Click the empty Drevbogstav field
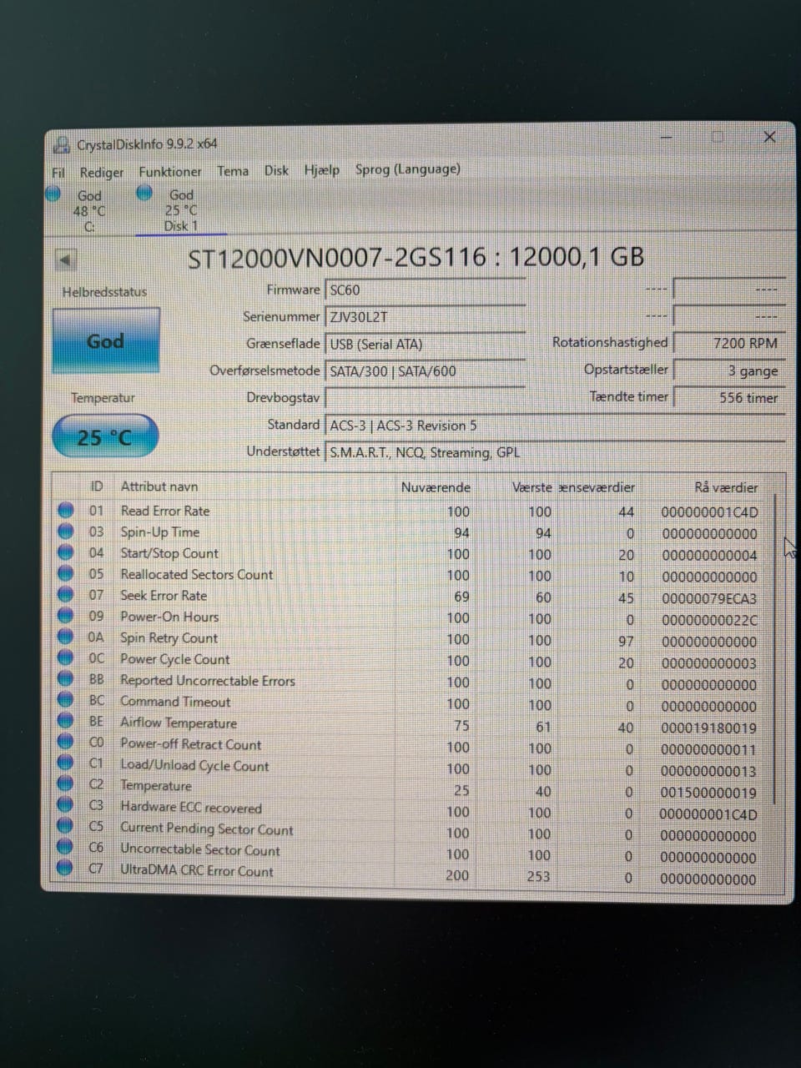The image size is (801, 1068). (425, 398)
